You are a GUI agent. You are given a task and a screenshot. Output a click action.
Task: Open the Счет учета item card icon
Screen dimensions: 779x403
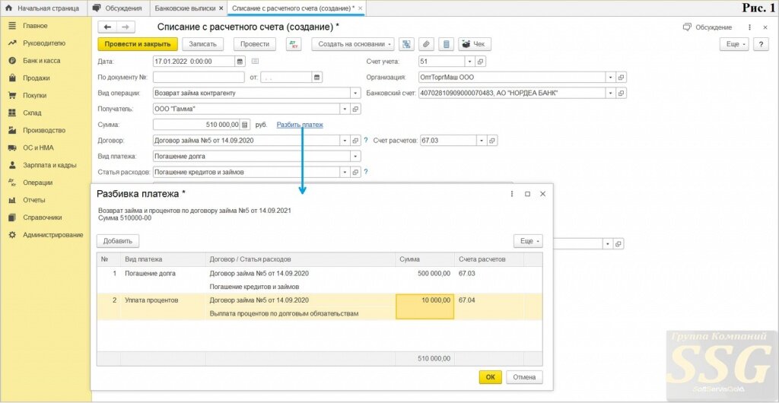click(481, 62)
